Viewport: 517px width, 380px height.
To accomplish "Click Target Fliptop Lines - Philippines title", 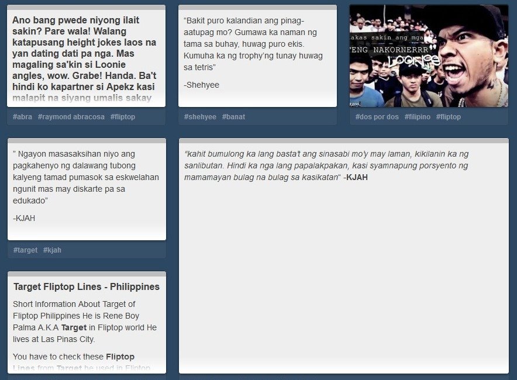I will (x=87, y=286).
